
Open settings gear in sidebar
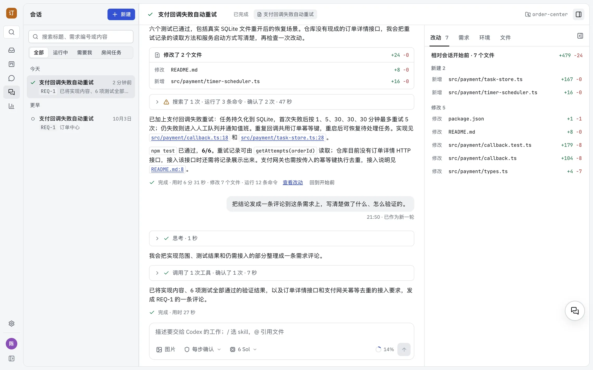point(11,323)
